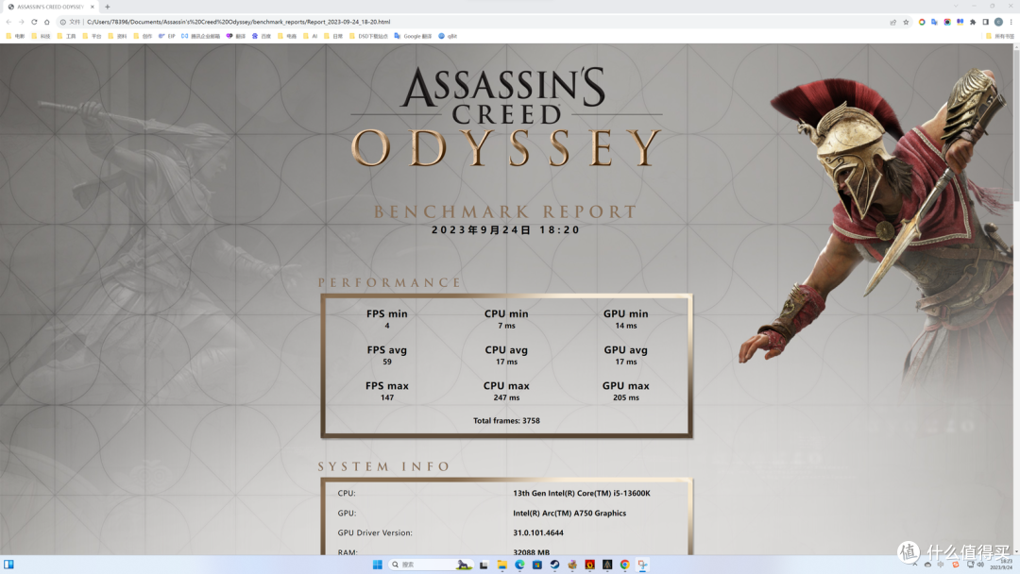
Task: Open the 工具 bookmark folder
Action: pyautogui.click(x=66, y=36)
